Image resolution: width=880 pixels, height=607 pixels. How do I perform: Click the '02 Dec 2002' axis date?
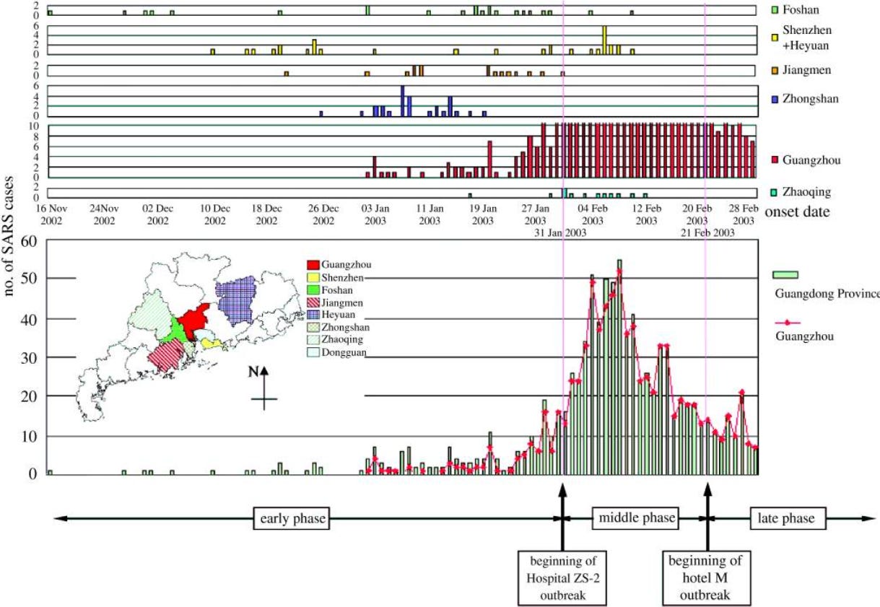[159, 214]
